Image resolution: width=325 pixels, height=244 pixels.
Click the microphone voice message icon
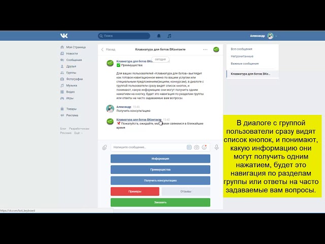pos(217,147)
